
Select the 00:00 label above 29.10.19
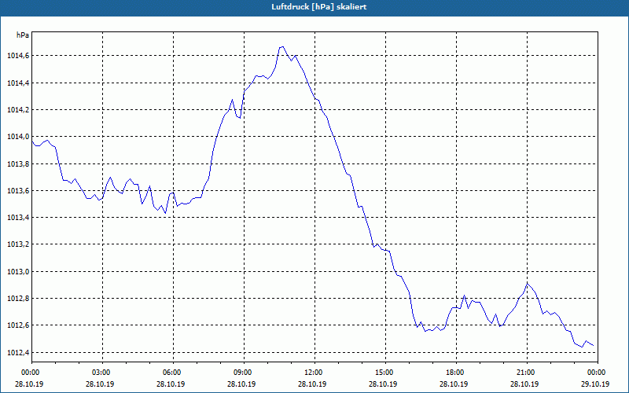point(595,373)
